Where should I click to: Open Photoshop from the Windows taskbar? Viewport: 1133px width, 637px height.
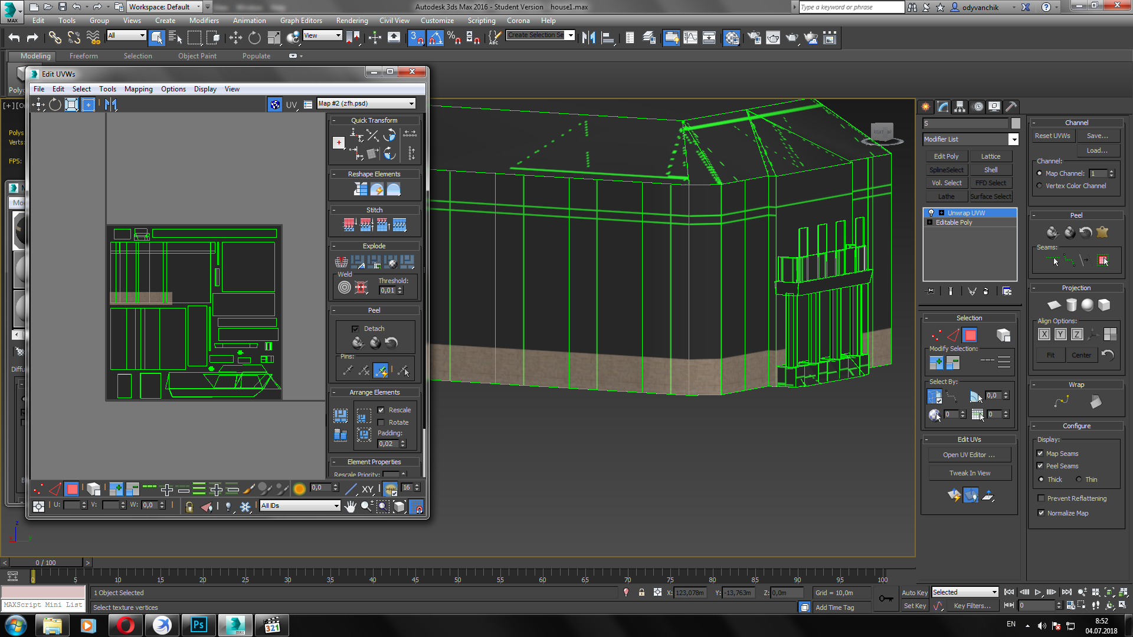[x=199, y=625]
